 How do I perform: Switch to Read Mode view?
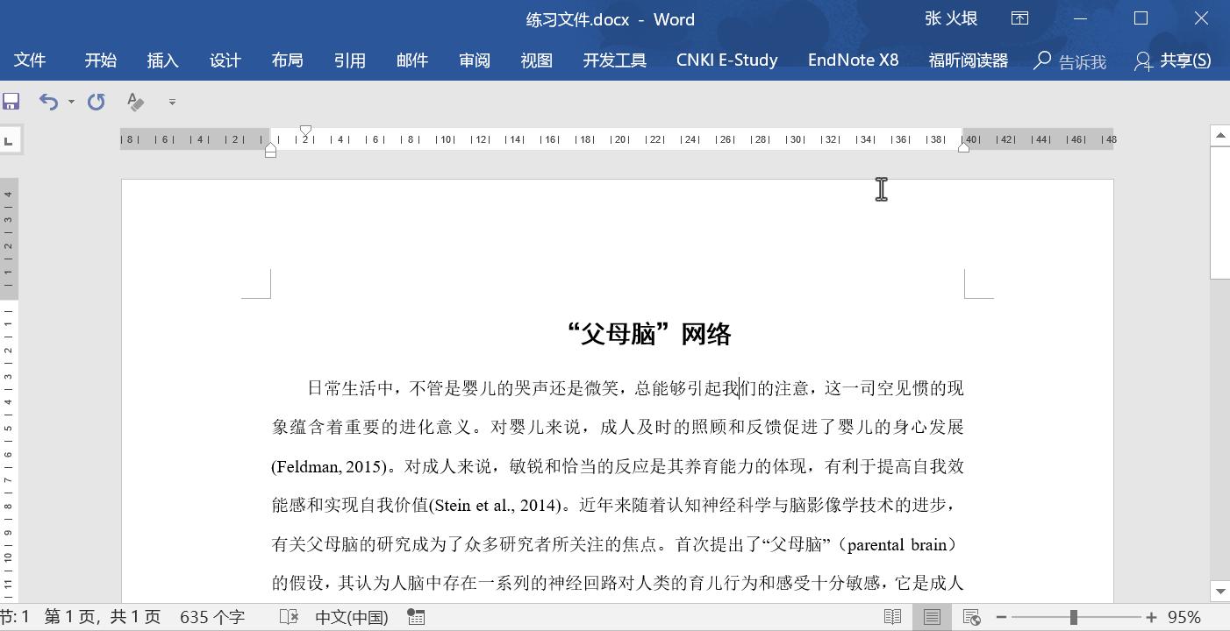(x=892, y=617)
